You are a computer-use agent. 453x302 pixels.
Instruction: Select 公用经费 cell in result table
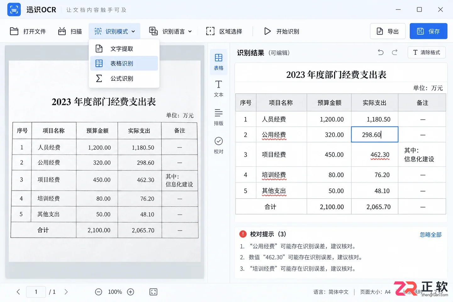[282, 135]
